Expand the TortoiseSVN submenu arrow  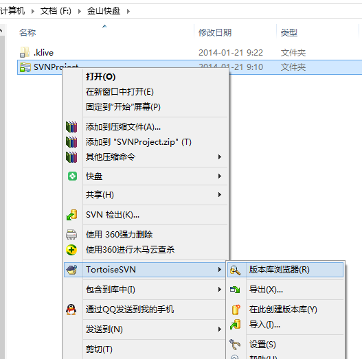tap(220, 270)
